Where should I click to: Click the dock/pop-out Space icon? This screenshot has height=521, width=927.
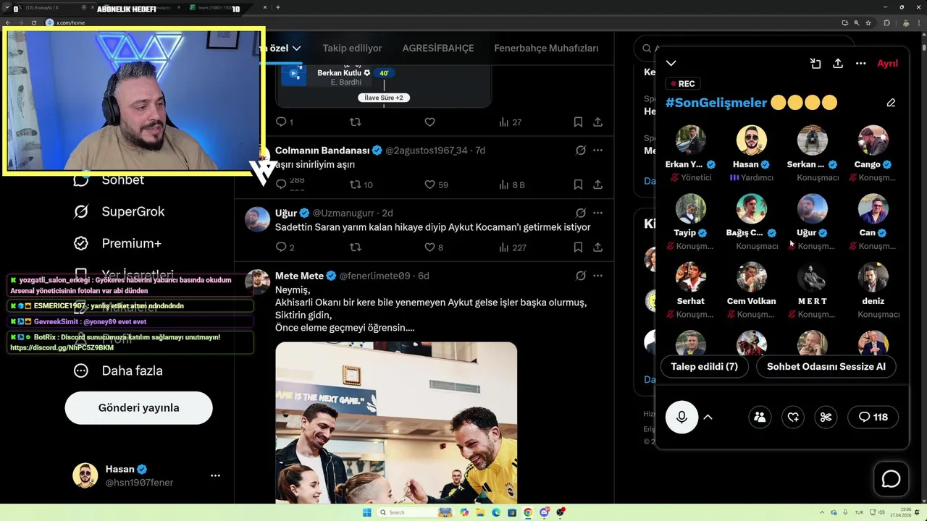[x=815, y=64]
